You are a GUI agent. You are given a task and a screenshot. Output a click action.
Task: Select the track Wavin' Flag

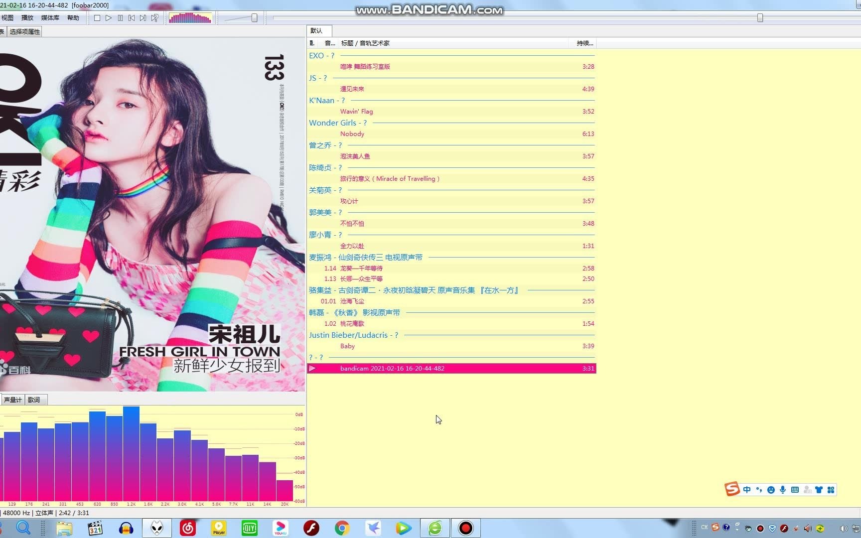click(451, 112)
